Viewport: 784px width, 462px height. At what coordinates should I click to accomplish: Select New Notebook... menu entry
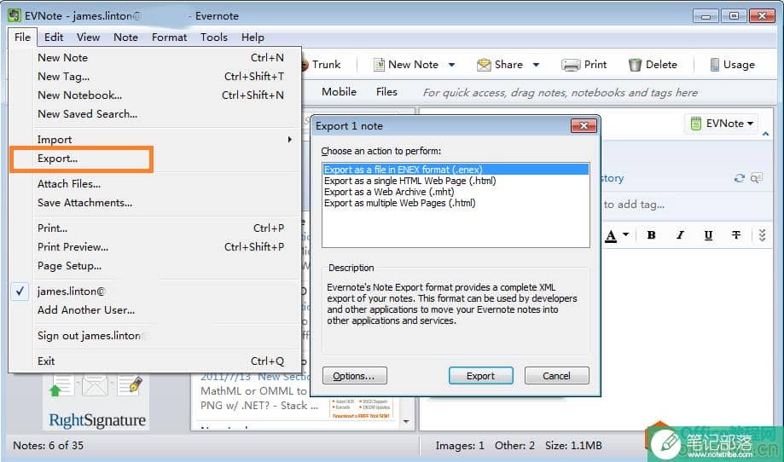pyautogui.click(x=155, y=95)
